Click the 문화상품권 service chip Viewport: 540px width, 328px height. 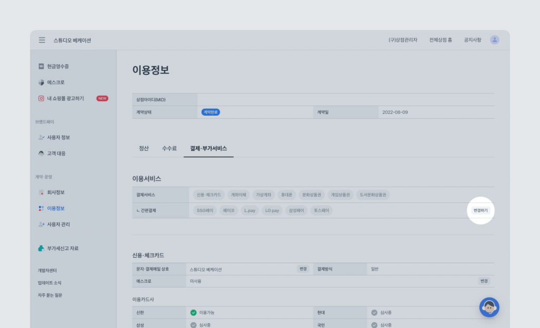[x=312, y=195]
